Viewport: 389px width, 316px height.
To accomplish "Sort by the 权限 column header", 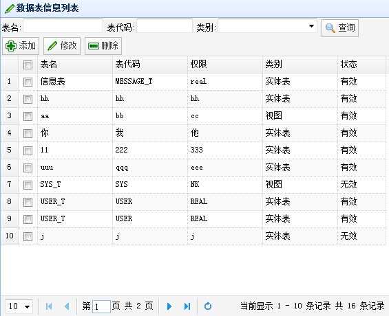I will coord(225,65).
